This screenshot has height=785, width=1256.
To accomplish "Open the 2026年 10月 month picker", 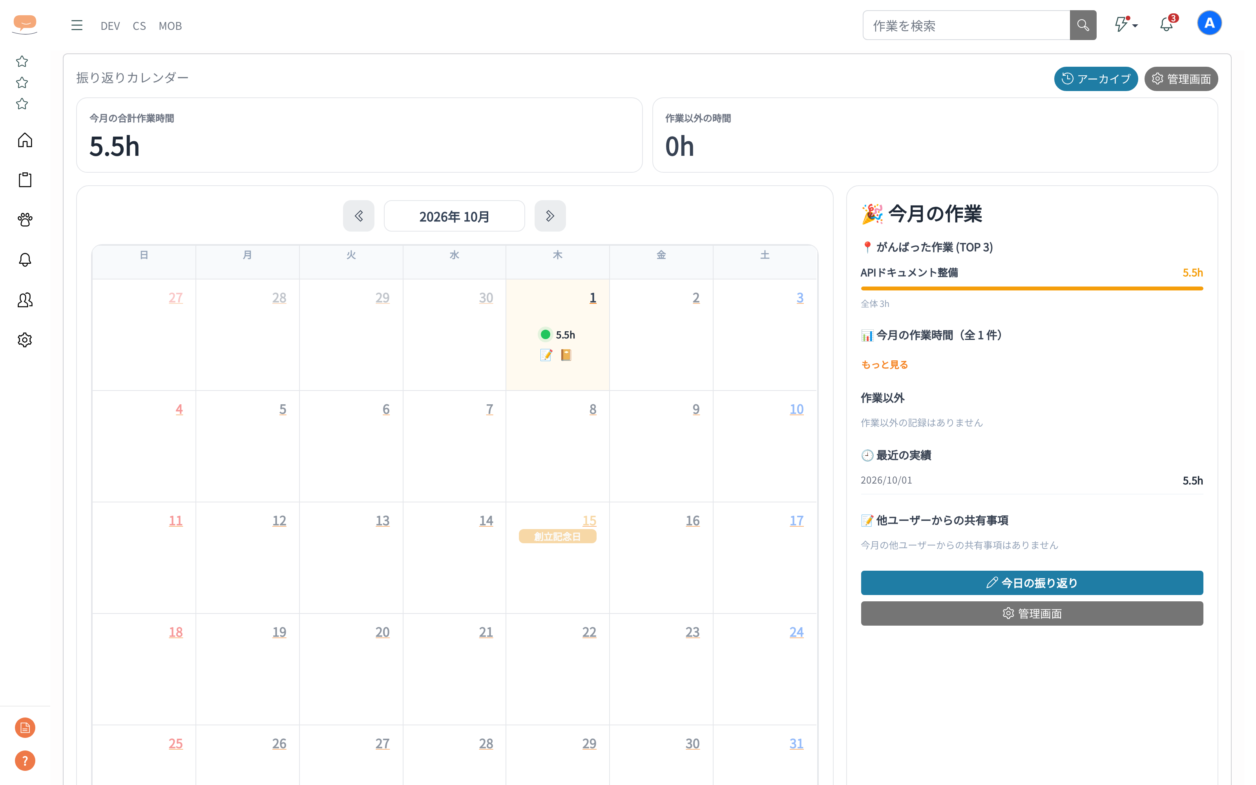I will point(454,216).
